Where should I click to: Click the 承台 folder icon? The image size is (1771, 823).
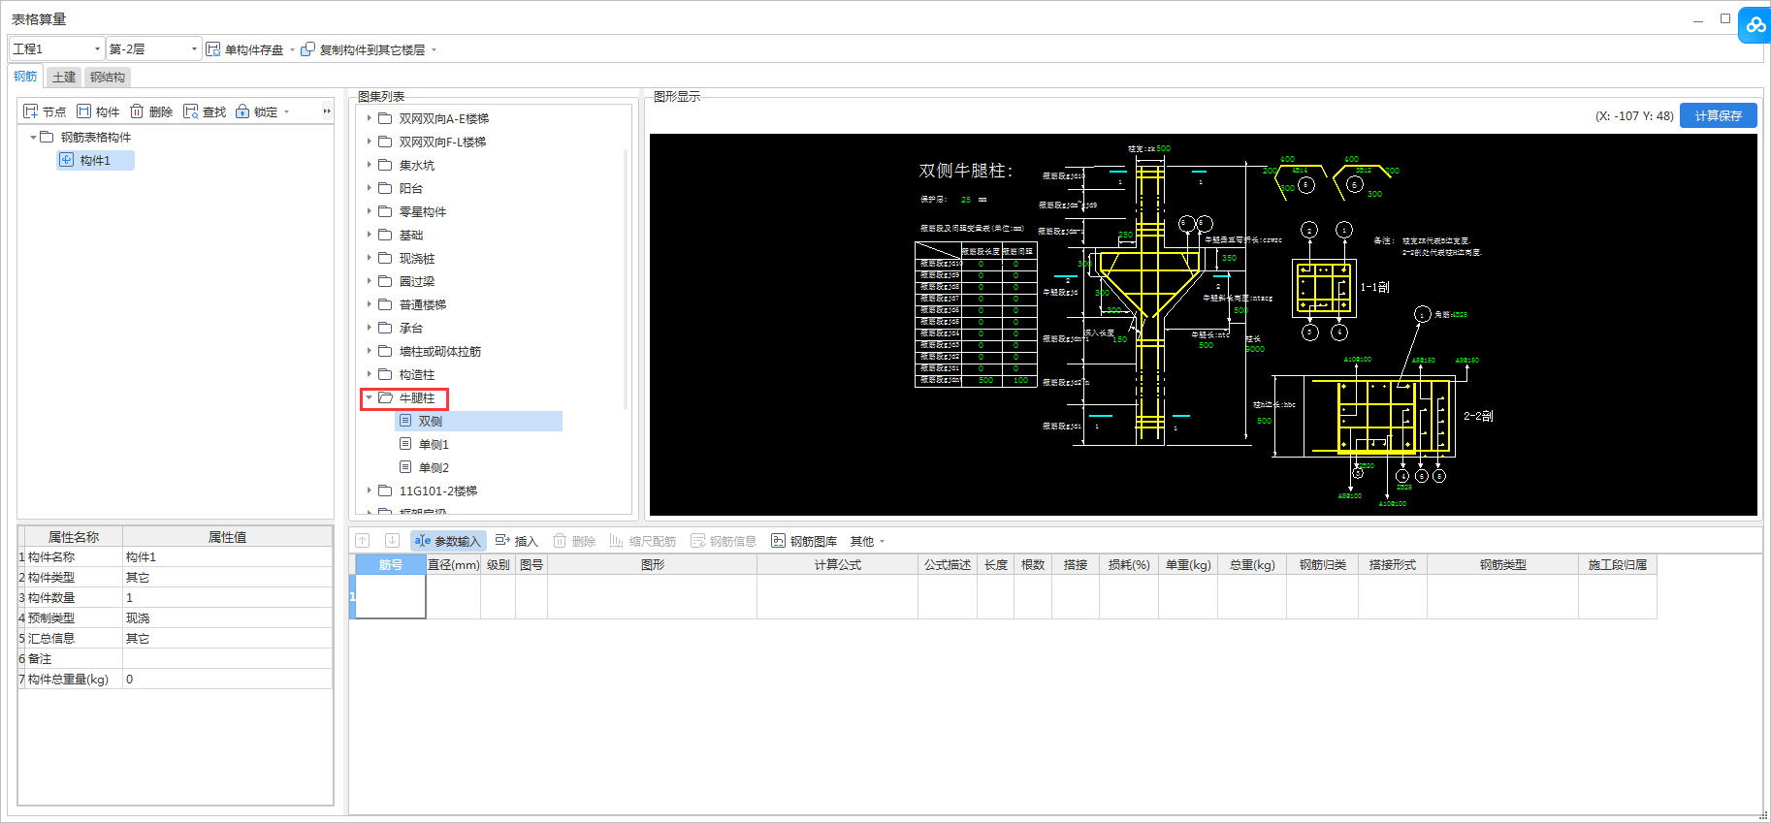[x=385, y=328]
